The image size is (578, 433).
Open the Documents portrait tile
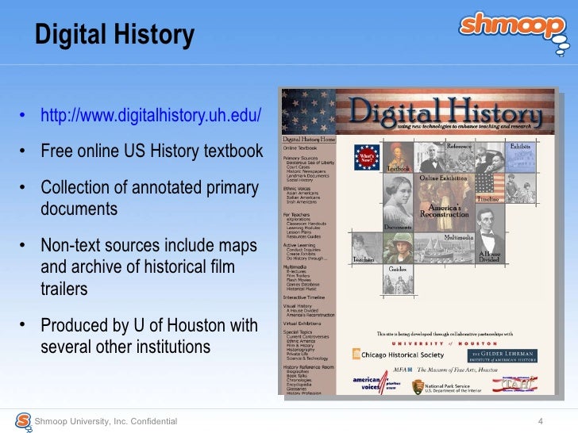[x=398, y=202]
